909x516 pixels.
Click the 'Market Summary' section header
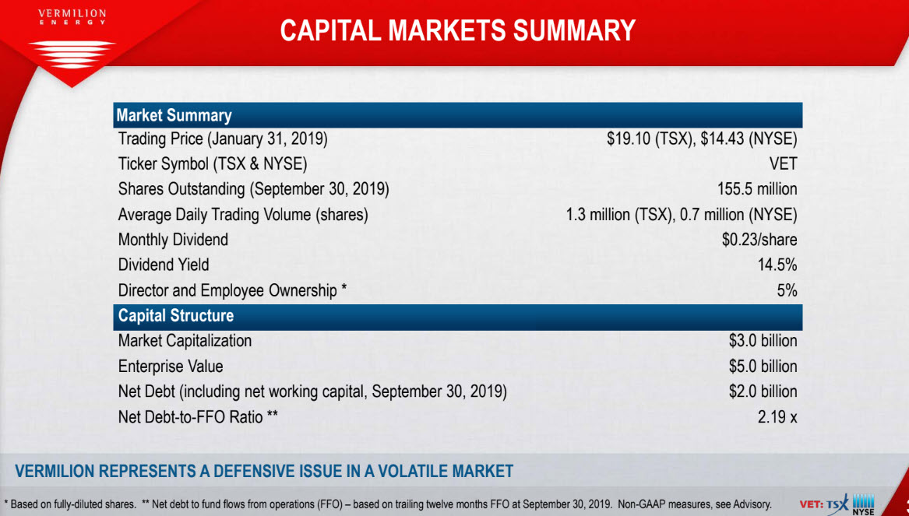click(457, 114)
